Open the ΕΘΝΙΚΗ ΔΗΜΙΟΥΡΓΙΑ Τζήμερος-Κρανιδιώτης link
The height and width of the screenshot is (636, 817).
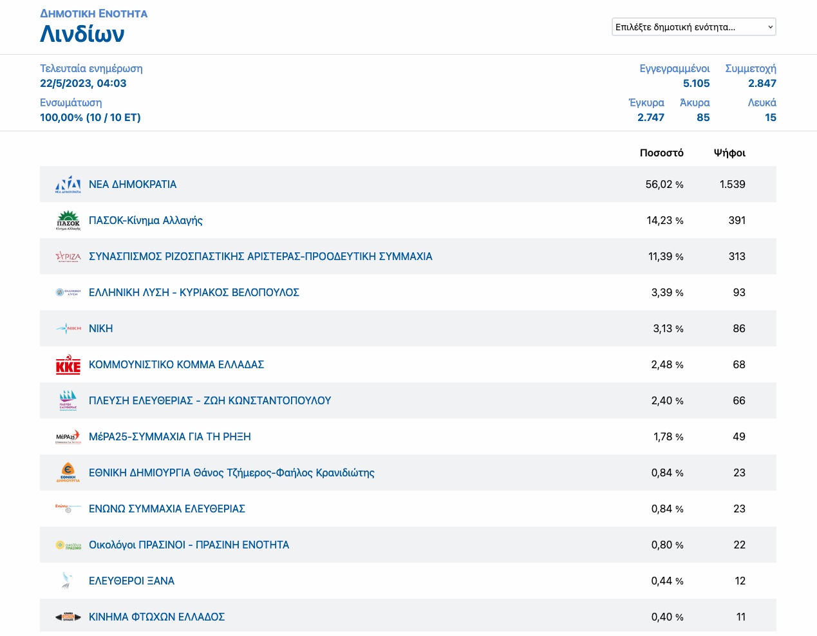click(232, 472)
